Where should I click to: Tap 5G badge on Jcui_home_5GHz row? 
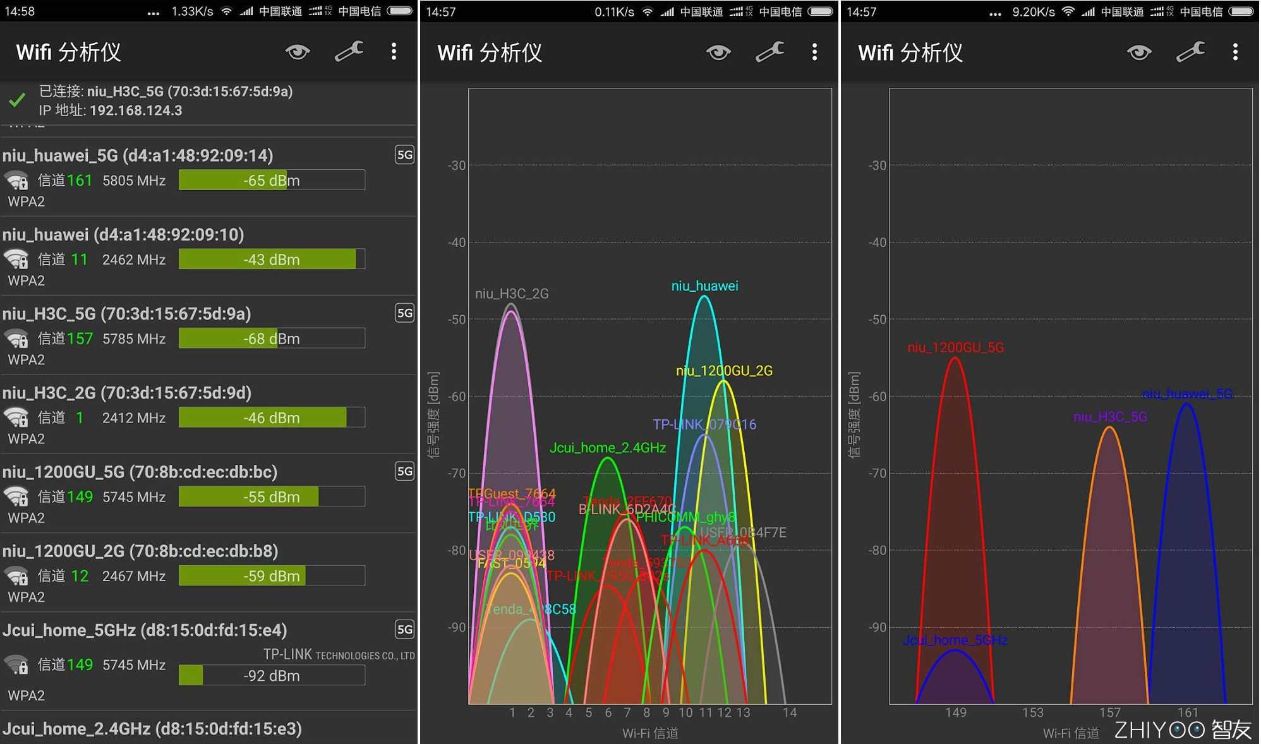tap(404, 629)
